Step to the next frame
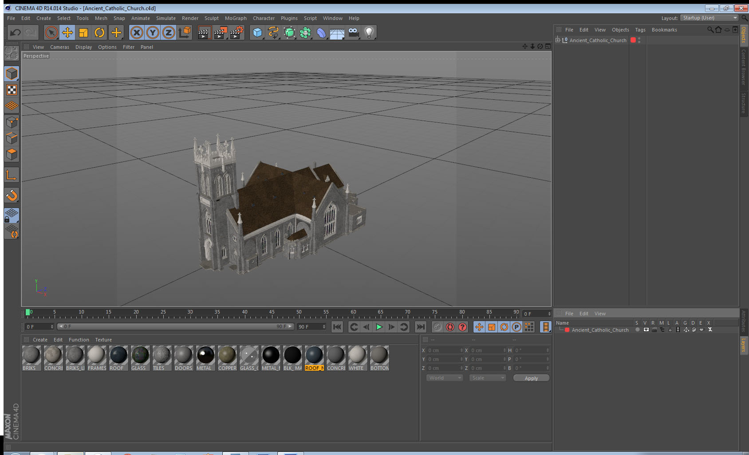 391,327
